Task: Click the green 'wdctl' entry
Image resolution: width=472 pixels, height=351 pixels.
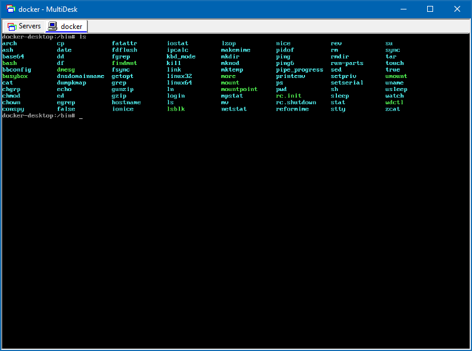Action: point(394,102)
